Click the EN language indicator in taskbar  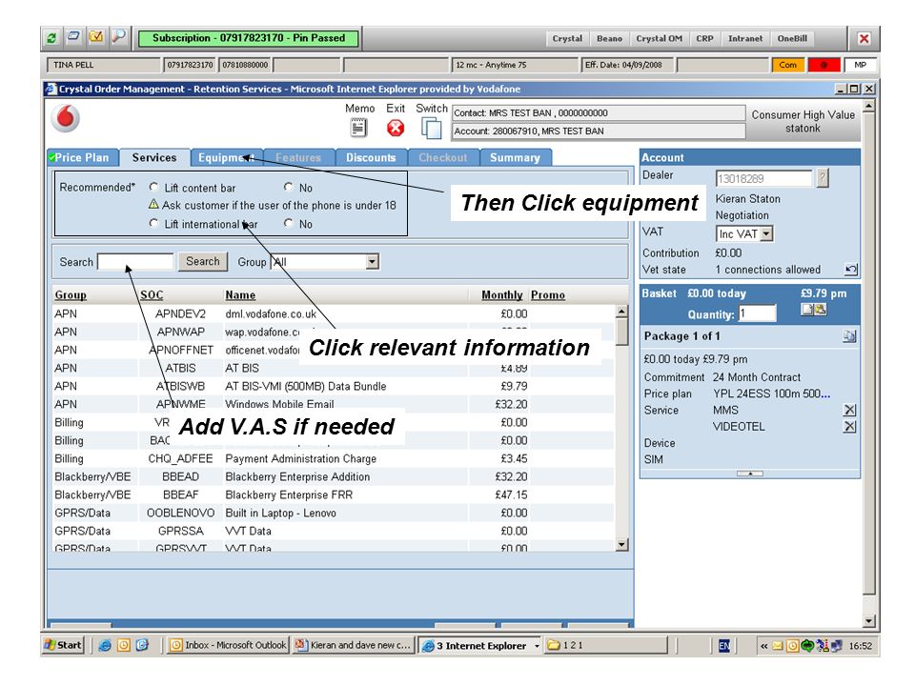[724, 646]
